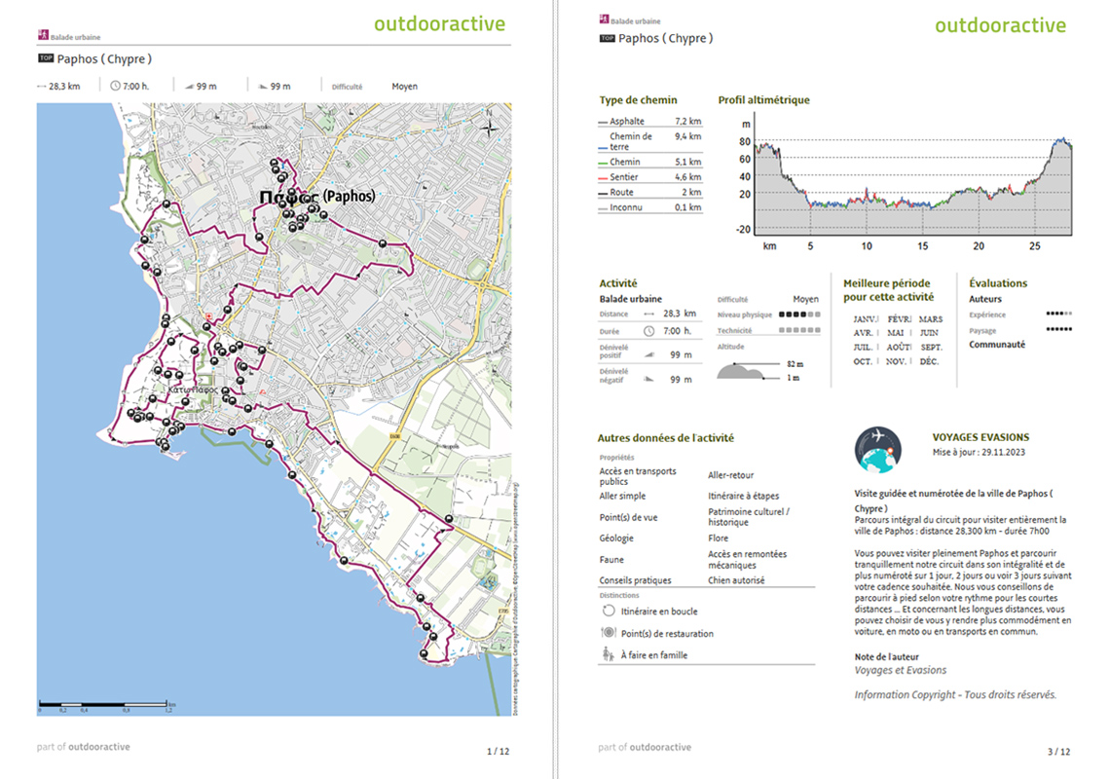The width and height of the screenshot is (1110, 779).
Task: Click the '3 / 12' page number
Action: point(1058,752)
